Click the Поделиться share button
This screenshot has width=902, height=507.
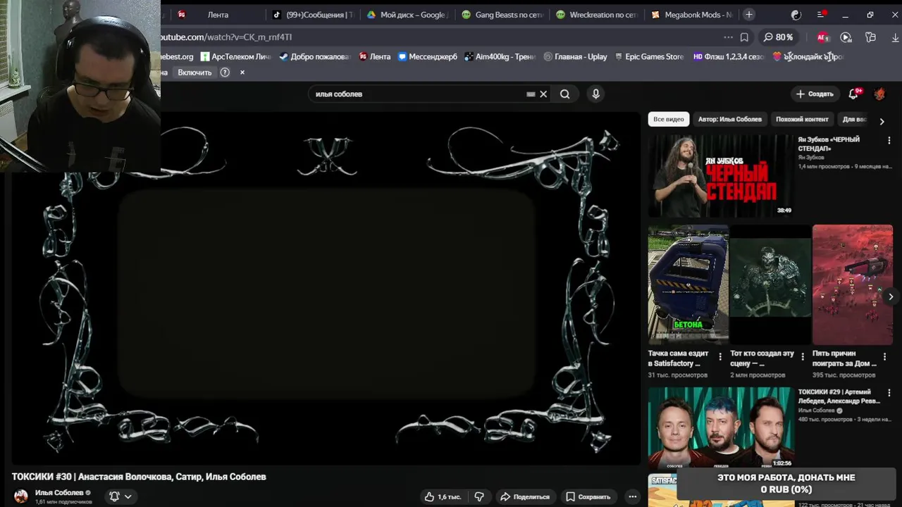pos(525,496)
